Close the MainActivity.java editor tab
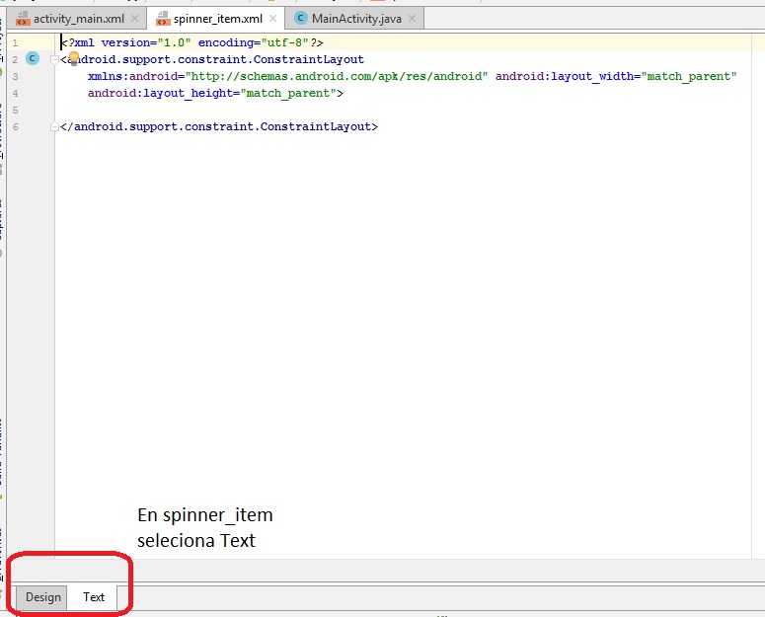 click(412, 19)
